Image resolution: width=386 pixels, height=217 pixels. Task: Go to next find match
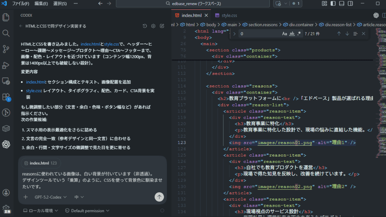point(347,33)
